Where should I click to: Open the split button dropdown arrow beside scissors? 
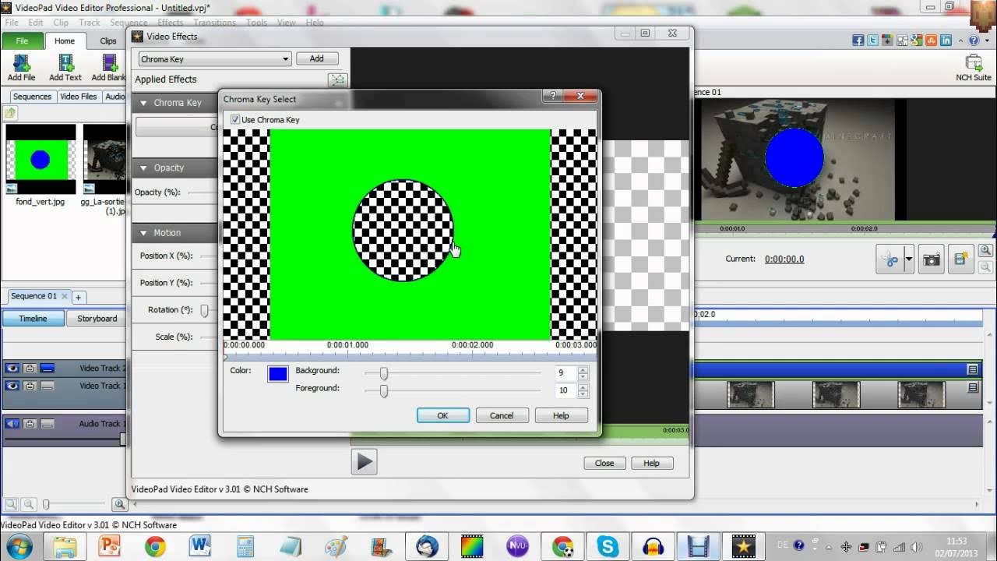908,260
